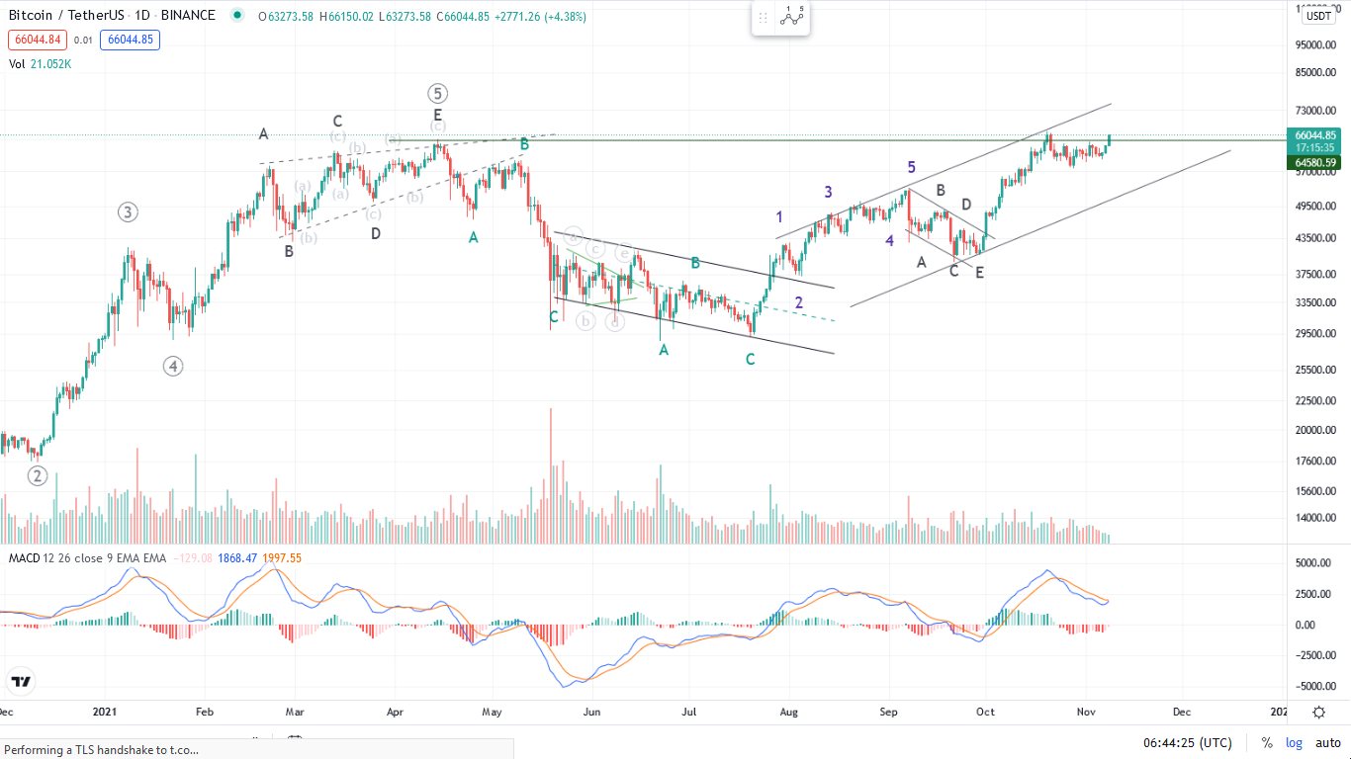Grab the floating toolbar drag handle
This screenshot has width=1351, height=759.
(763, 17)
